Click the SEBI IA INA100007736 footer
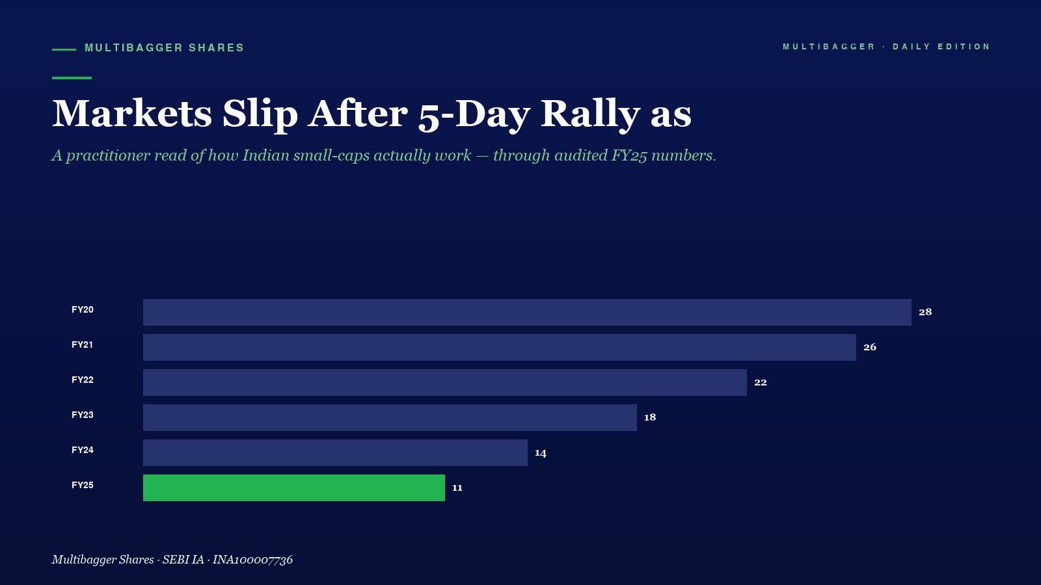This screenshot has height=585, width=1041. pos(172,560)
